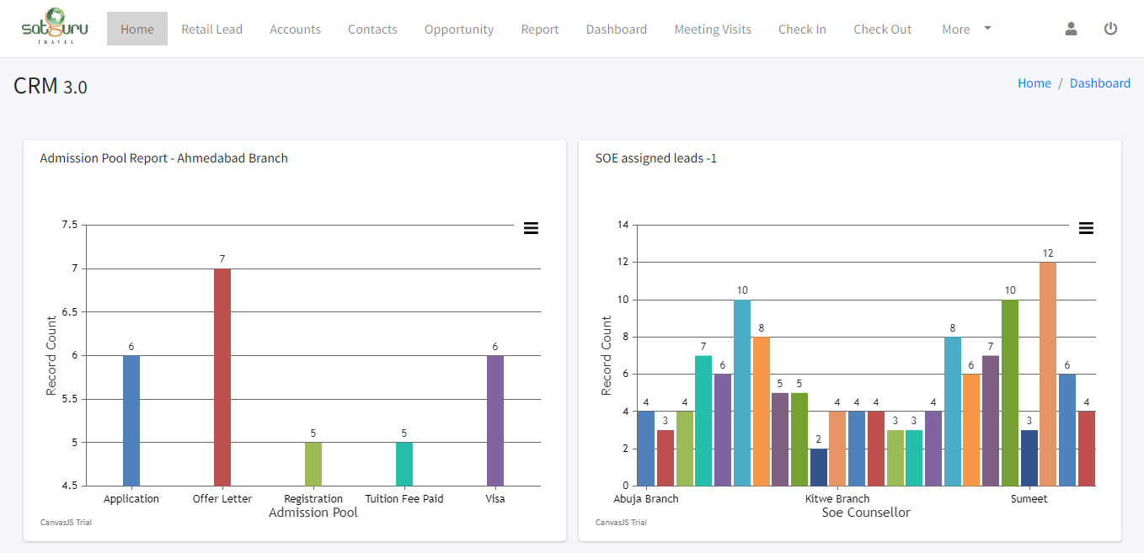
Task: Click the Satguru Travel logo
Action: [x=54, y=27]
